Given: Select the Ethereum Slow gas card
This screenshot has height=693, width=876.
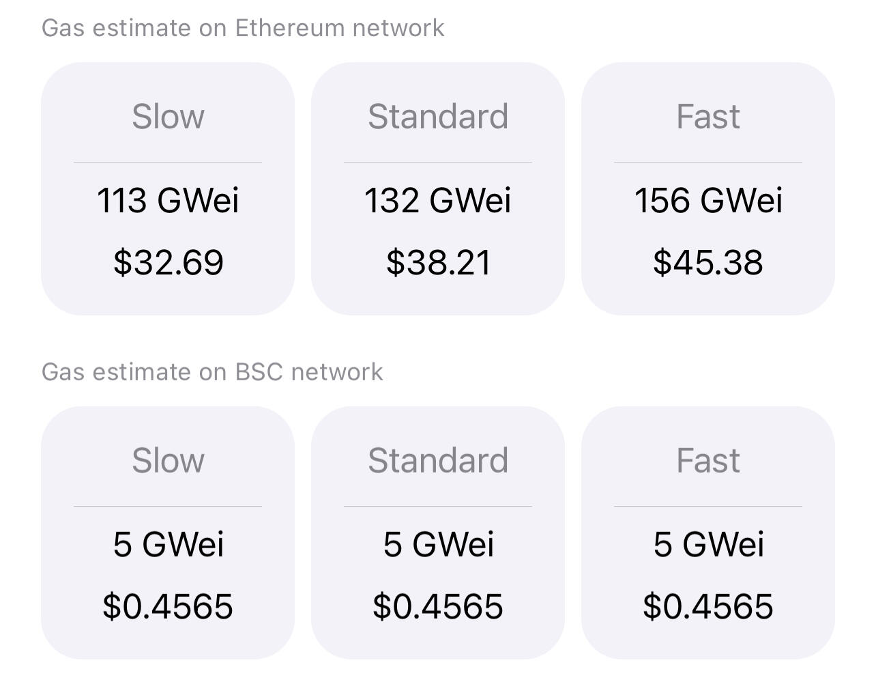Looking at the screenshot, I should (x=168, y=189).
